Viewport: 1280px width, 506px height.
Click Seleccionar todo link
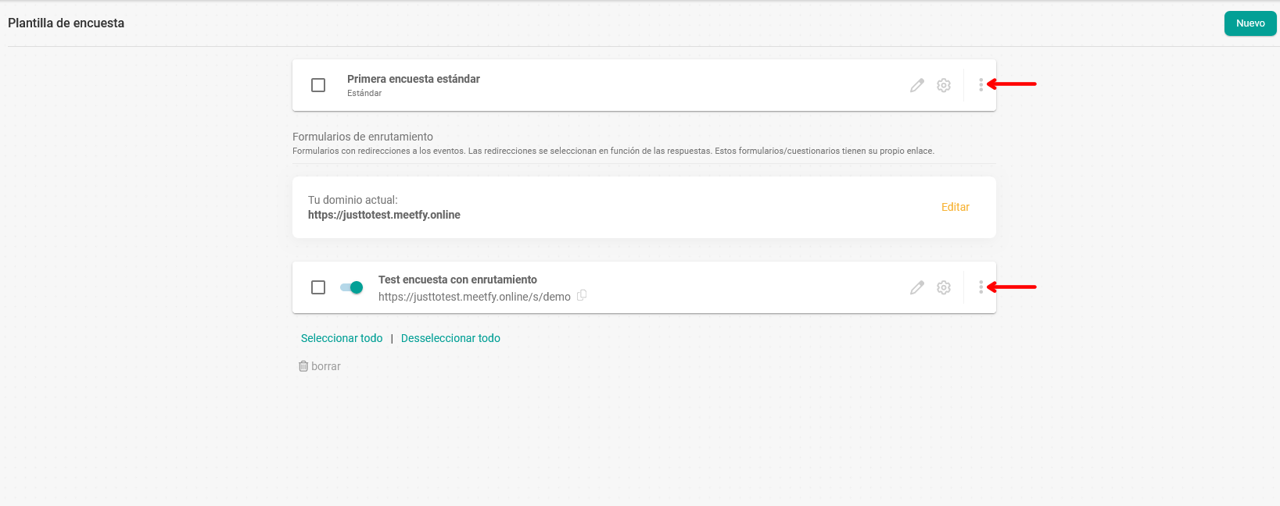pyautogui.click(x=342, y=338)
